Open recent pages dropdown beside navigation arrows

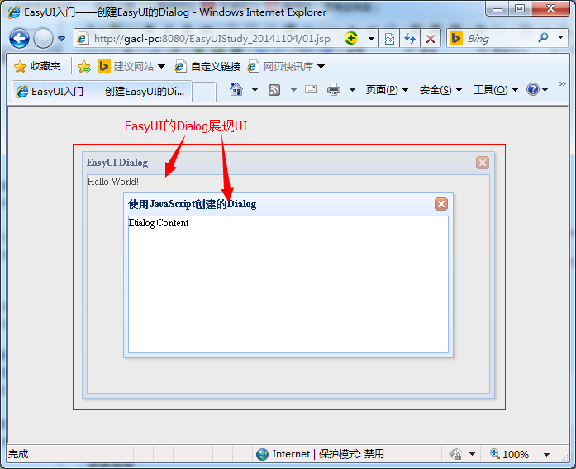tap(62, 39)
